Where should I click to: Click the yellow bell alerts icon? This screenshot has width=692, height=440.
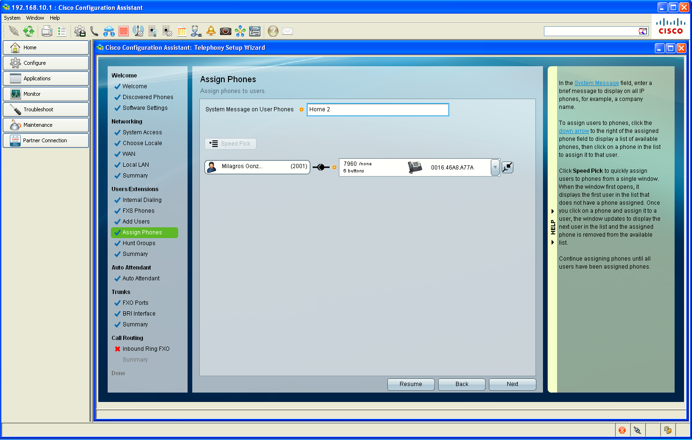pos(211,31)
